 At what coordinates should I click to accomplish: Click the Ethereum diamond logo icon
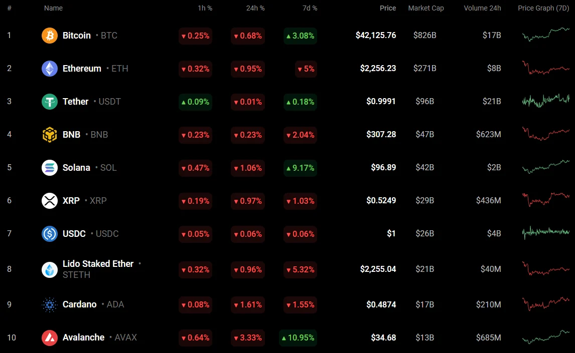click(50, 69)
